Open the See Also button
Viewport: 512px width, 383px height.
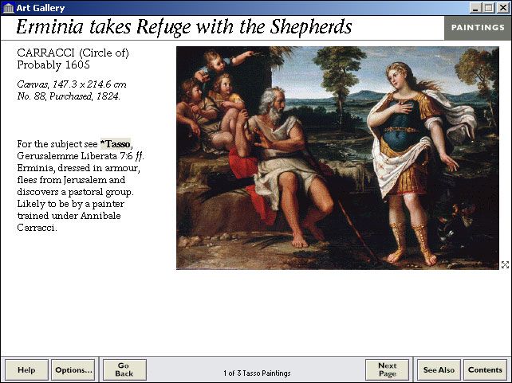coord(439,370)
